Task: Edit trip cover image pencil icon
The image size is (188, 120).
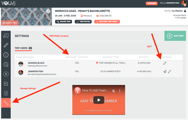Action: (48, 11)
